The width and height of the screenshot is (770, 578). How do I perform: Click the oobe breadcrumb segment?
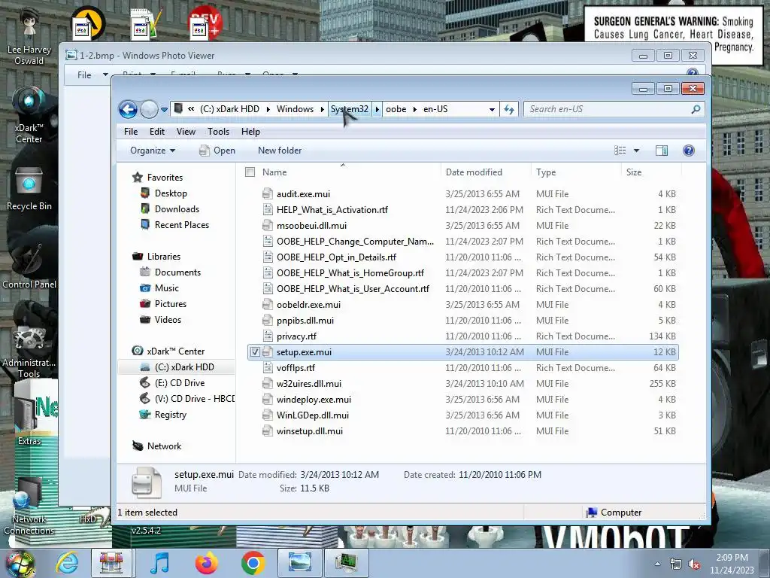coord(396,109)
